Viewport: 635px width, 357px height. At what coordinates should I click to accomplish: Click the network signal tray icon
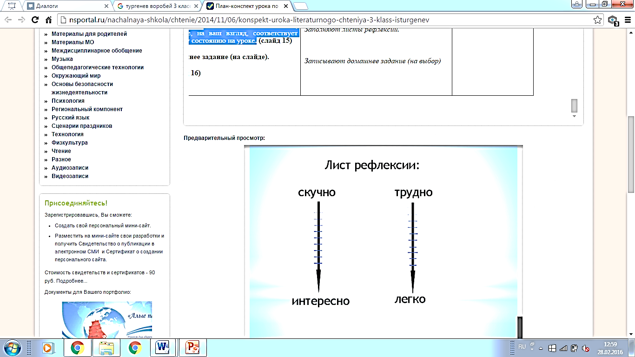point(563,348)
